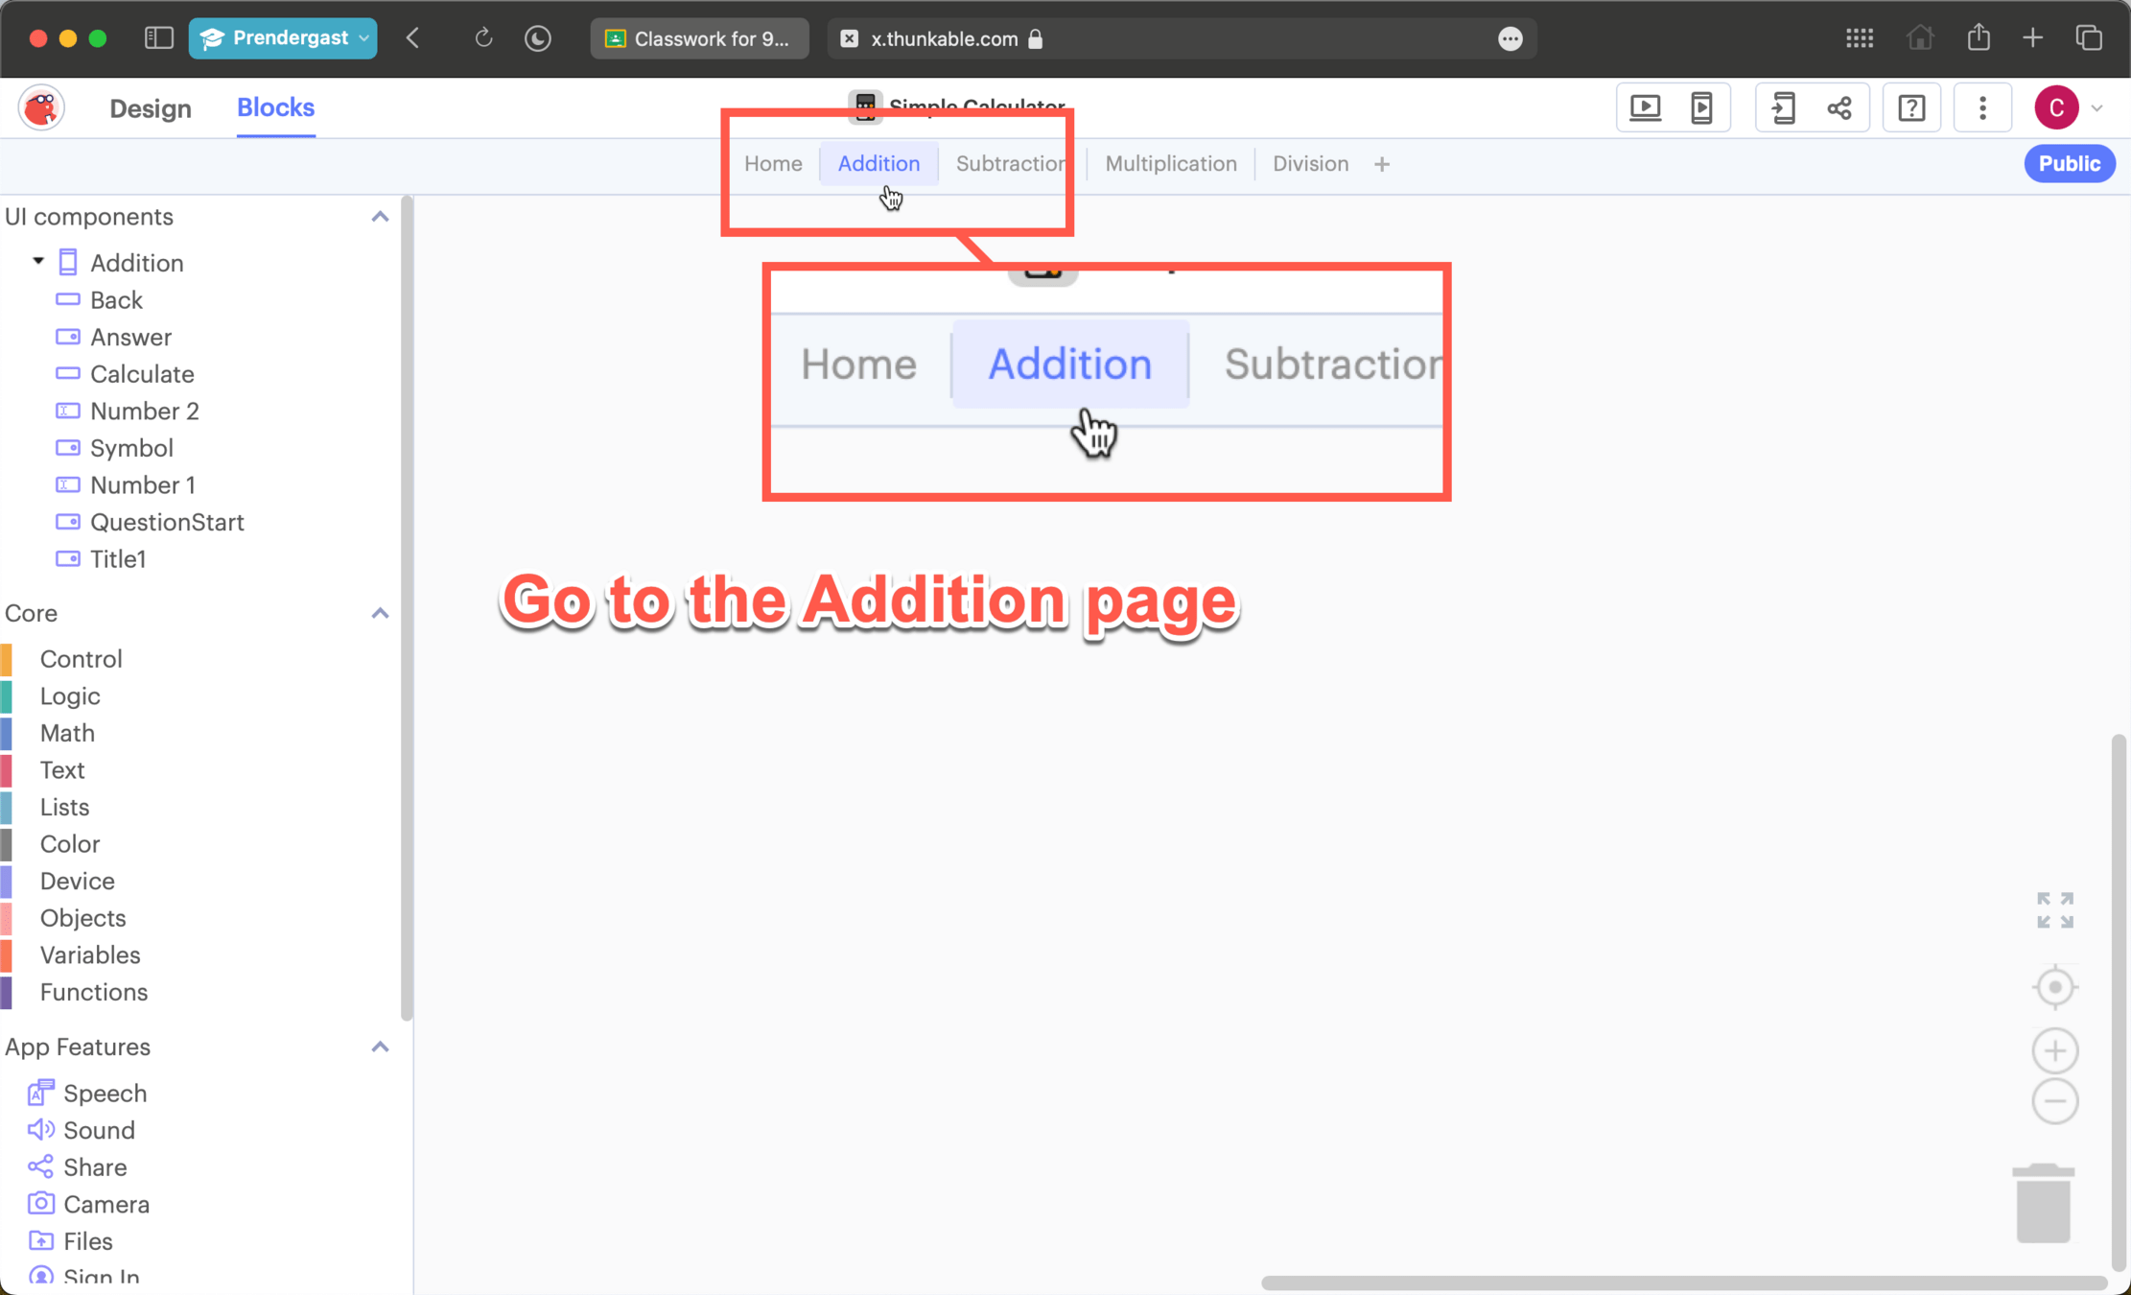Toggle the browser sidebar icon
The height and width of the screenshot is (1295, 2131).
pos(158,38)
